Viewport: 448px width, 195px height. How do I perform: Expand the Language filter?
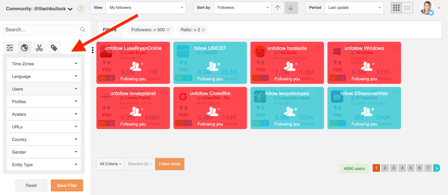(44, 76)
